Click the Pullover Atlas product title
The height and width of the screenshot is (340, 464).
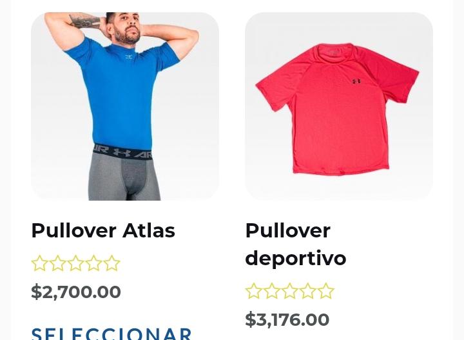click(x=103, y=231)
